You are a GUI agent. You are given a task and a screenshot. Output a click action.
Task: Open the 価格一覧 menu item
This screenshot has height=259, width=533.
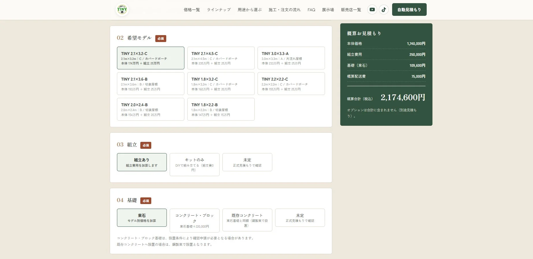(192, 10)
